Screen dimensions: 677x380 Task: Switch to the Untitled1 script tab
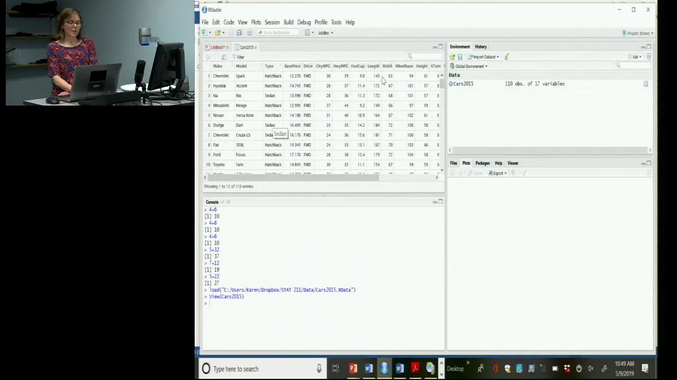coord(217,47)
